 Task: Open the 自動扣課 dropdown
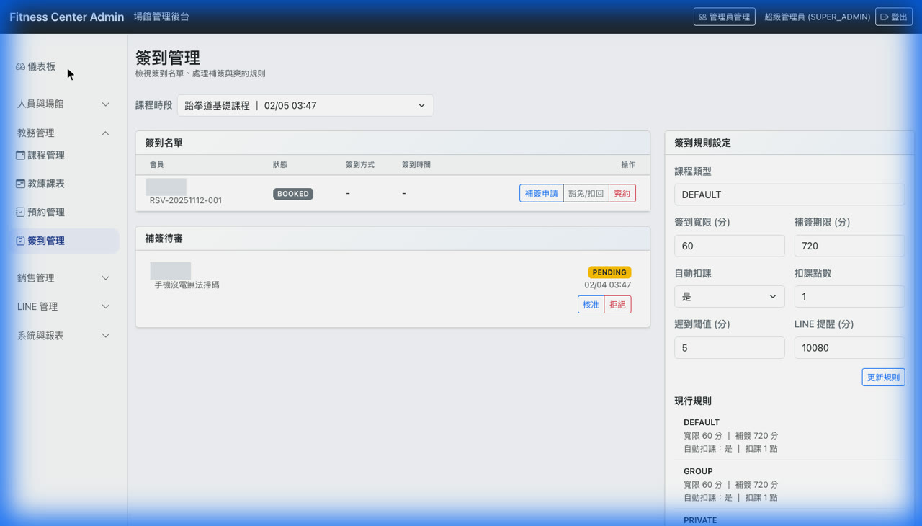(730, 297)
